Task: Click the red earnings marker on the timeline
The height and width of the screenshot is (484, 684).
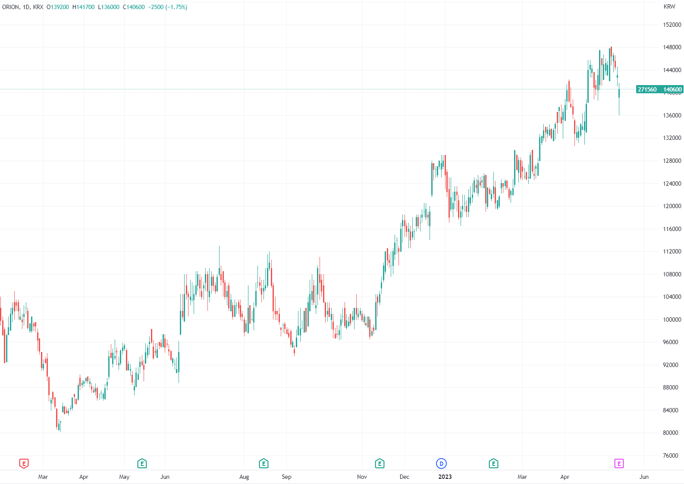Action: tap(24, 464)
